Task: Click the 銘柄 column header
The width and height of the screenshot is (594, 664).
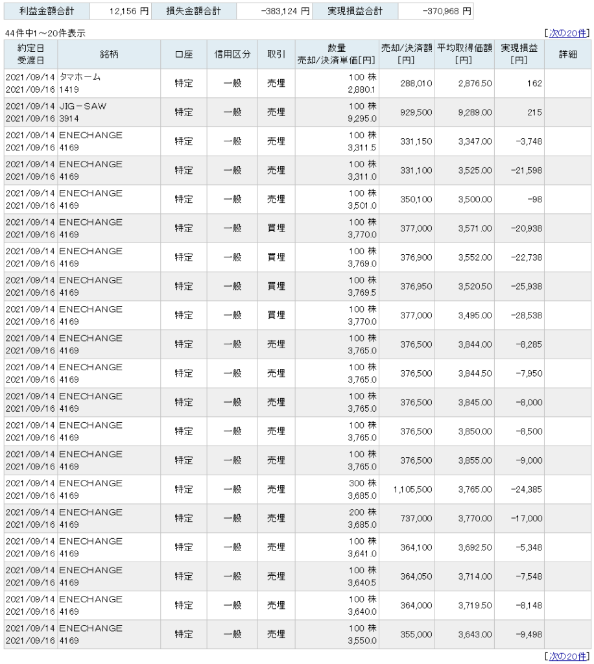Action: (109, 54)
